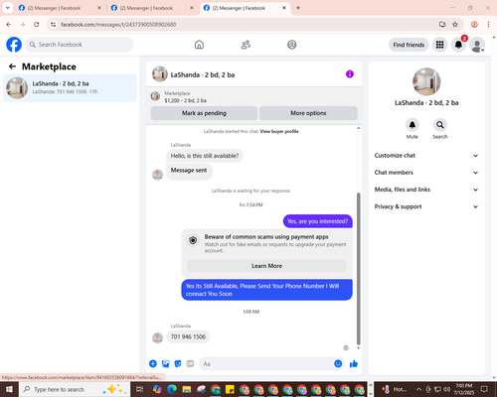Open the emoji picker in message box

point(338,364)
